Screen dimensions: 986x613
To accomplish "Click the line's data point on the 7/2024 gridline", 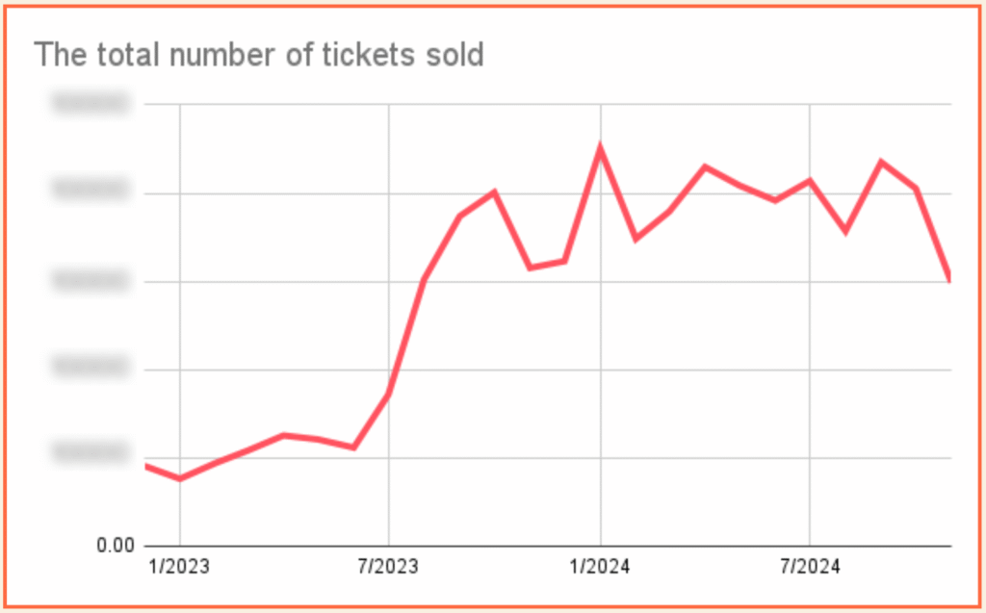I will coord(810,180).
